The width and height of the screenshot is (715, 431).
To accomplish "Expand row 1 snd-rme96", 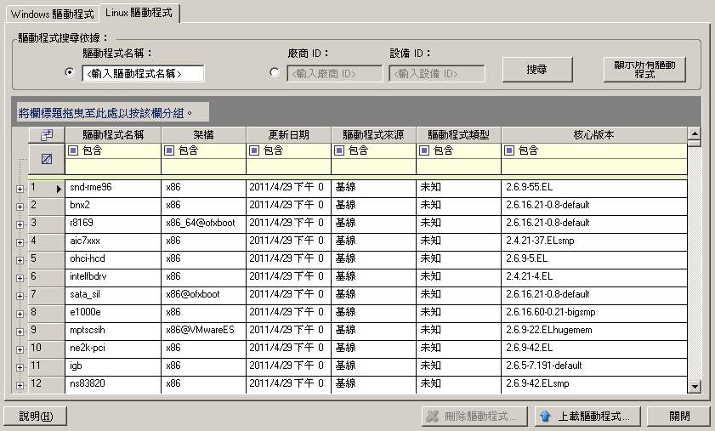I will (x=20, y=188).
